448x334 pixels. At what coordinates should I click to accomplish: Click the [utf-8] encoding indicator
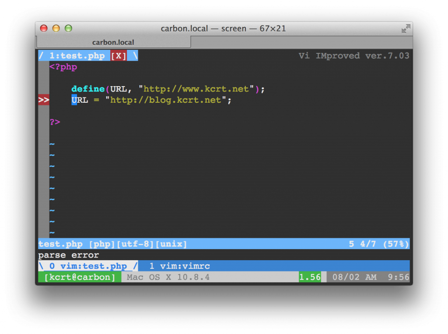pyautogui.click(x=136, y=244)
